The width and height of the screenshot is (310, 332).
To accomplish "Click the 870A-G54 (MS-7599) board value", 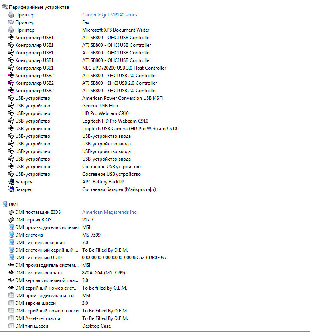I will [x=103, y=273].
